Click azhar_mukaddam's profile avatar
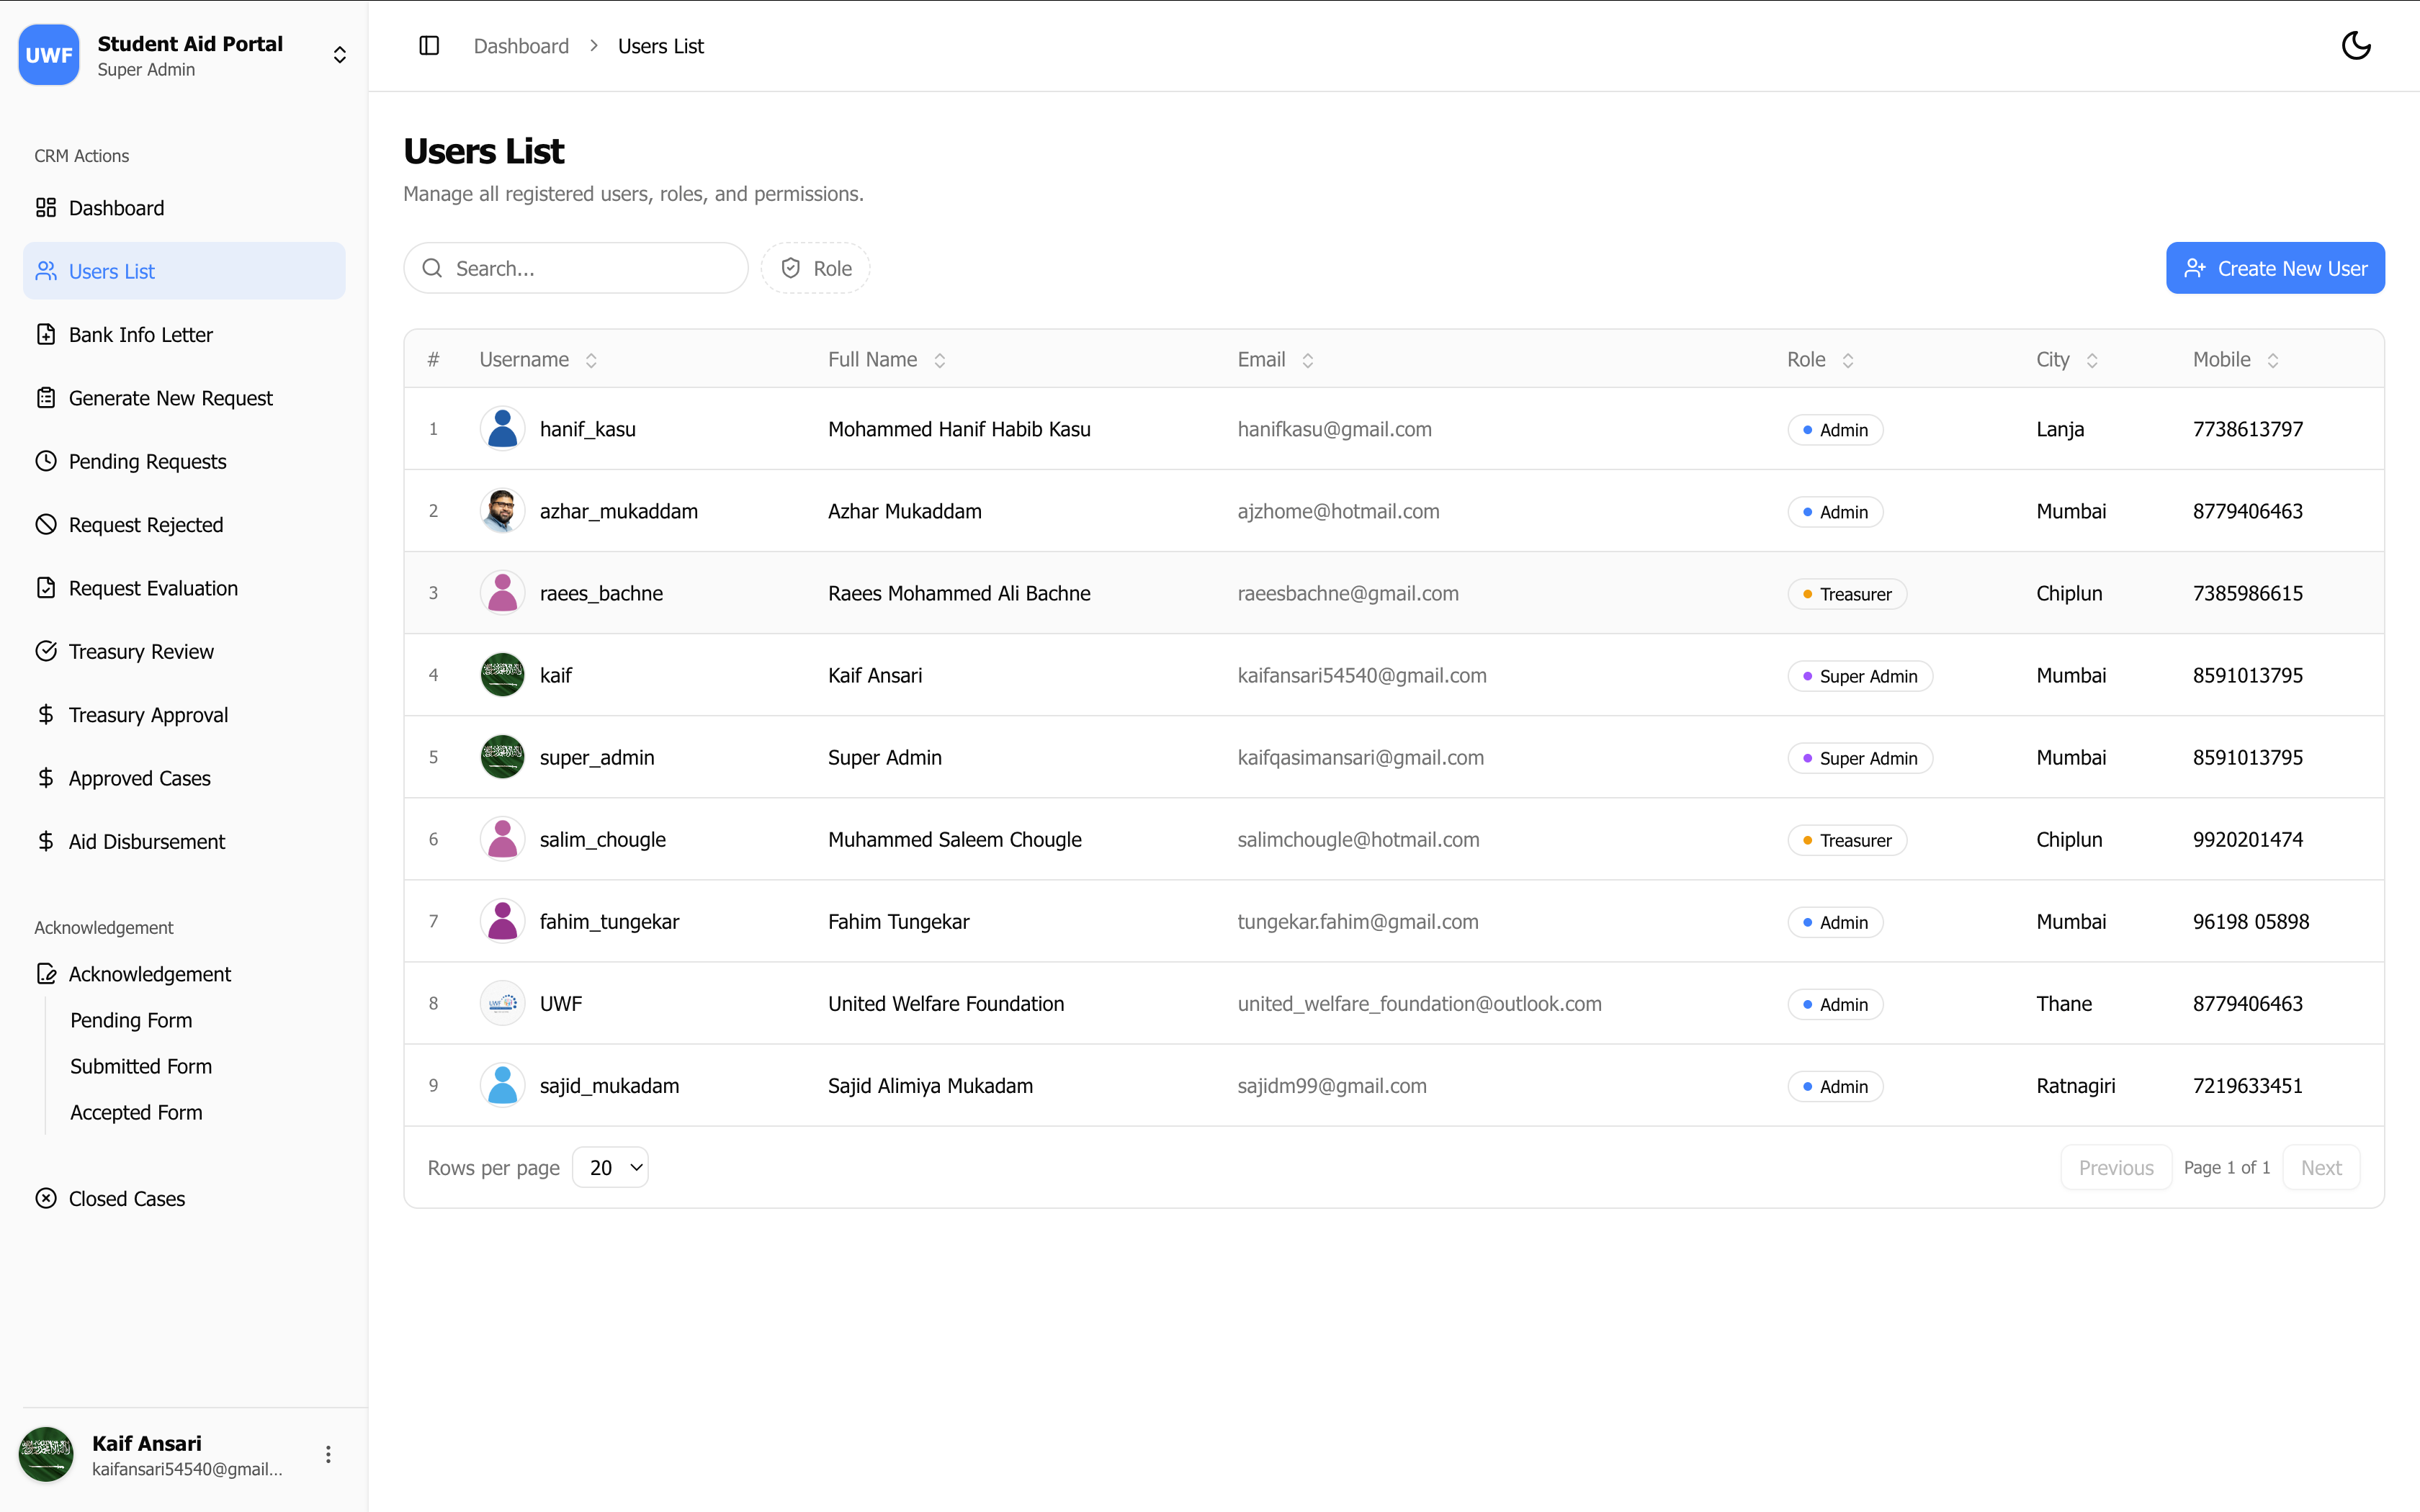This screenshot has width=2420, height=1512. tap(502, 511)
